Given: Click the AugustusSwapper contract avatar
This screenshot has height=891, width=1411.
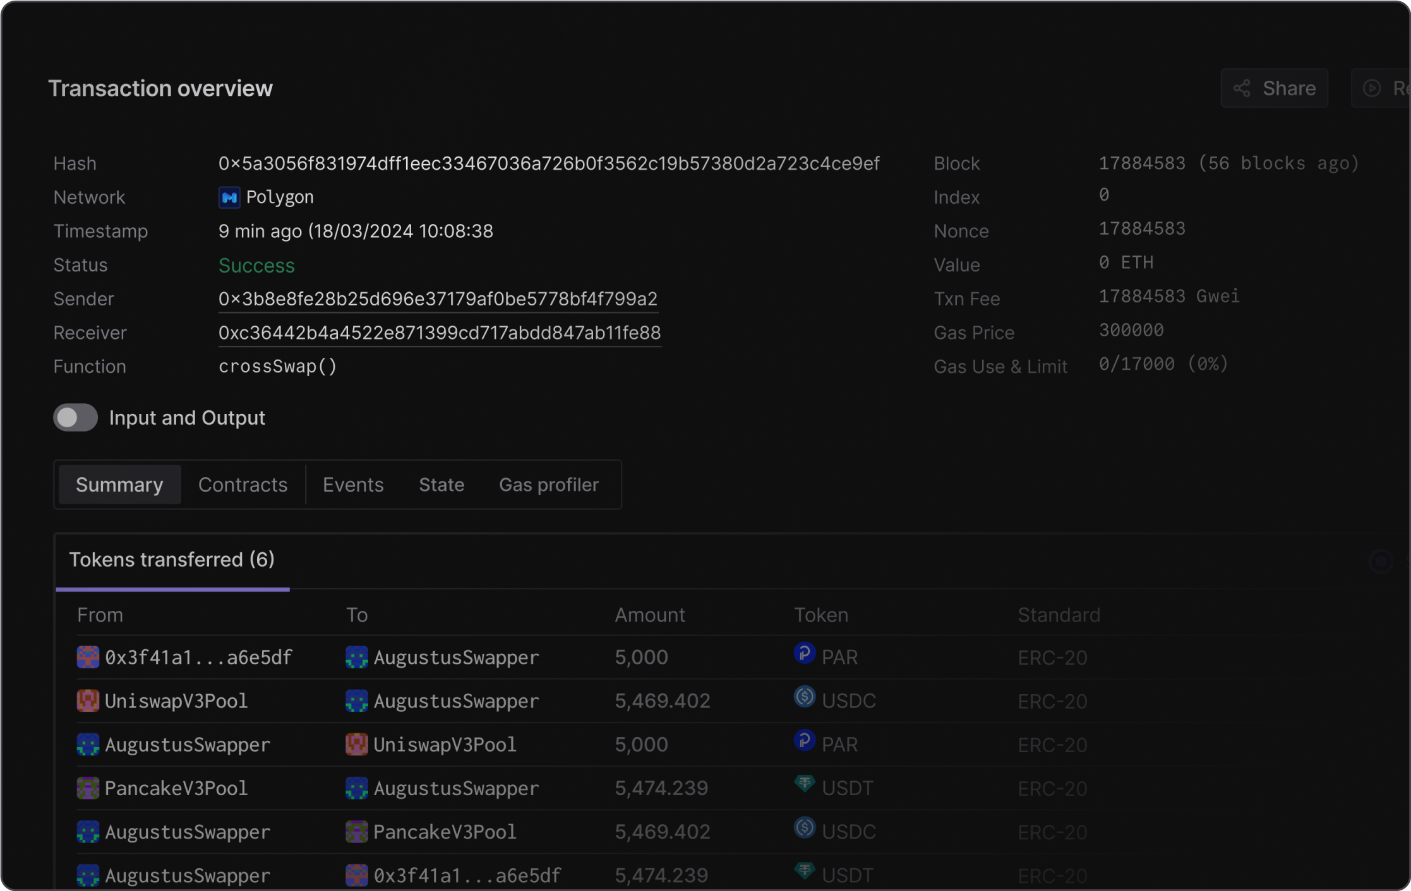Looking at the screenshot, I should coord(88,745).
